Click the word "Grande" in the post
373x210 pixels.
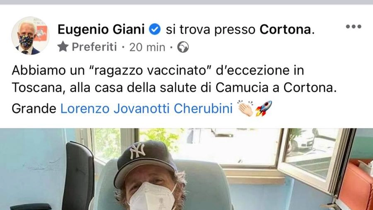(x=34, y=109)
